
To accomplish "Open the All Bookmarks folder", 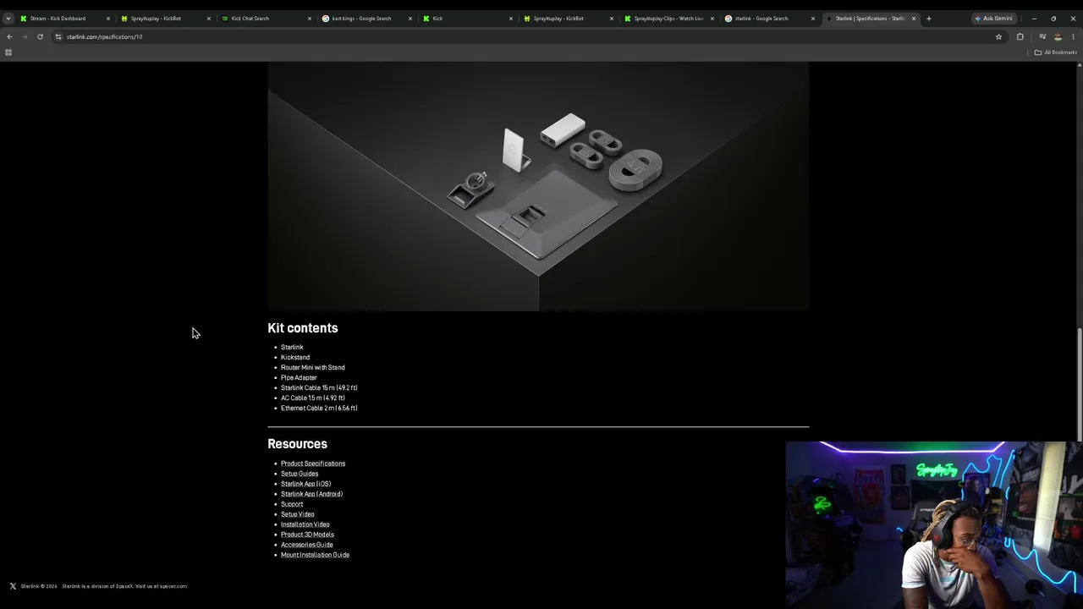I will pos(1056,52).
